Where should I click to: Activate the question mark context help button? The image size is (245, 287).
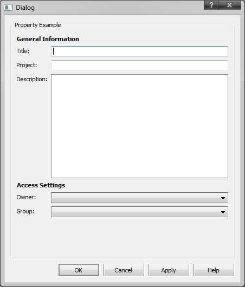(211, 5)
